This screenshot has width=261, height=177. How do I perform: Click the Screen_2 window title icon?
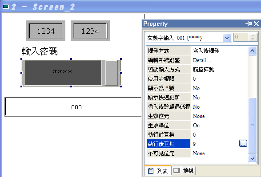(x=6, y=7)
